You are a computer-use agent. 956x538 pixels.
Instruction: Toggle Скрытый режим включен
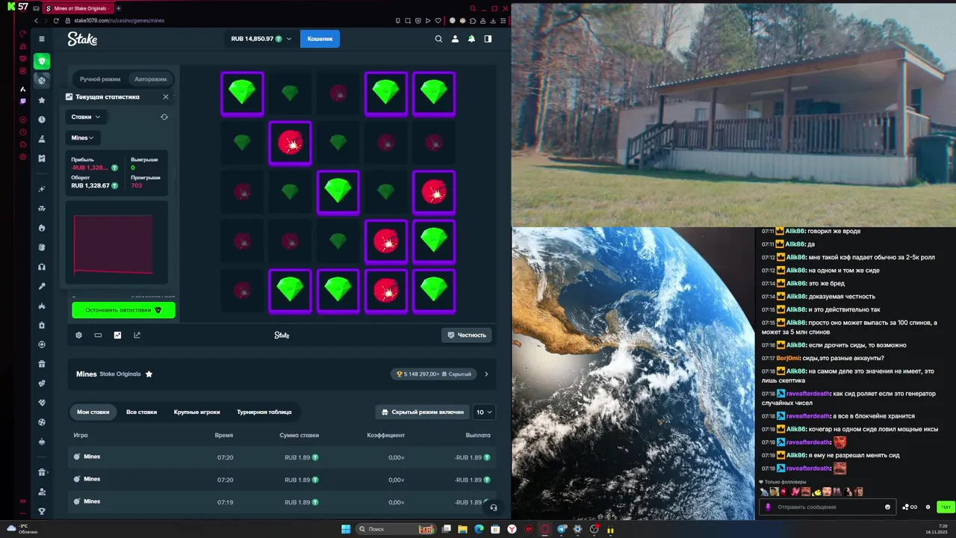click(422, 412)
